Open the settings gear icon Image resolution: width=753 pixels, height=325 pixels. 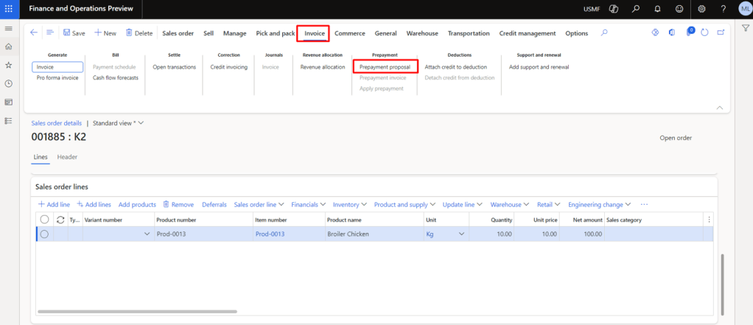point(701,9)
